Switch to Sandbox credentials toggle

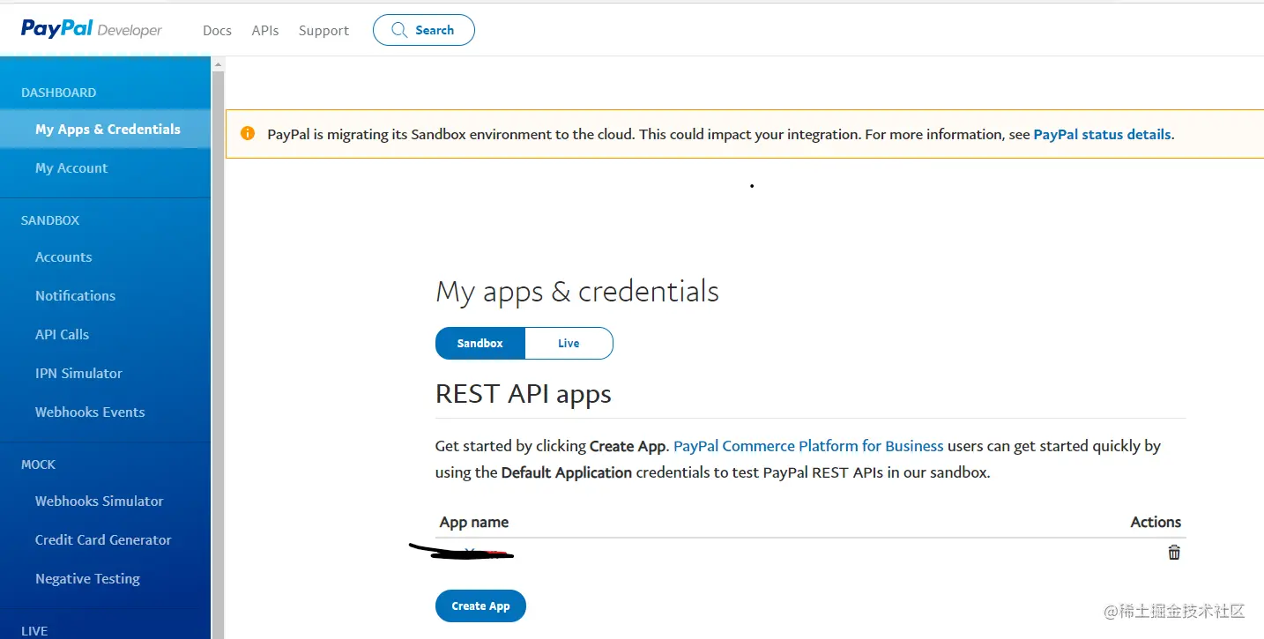pyautogui.click(x=480, y=344)
